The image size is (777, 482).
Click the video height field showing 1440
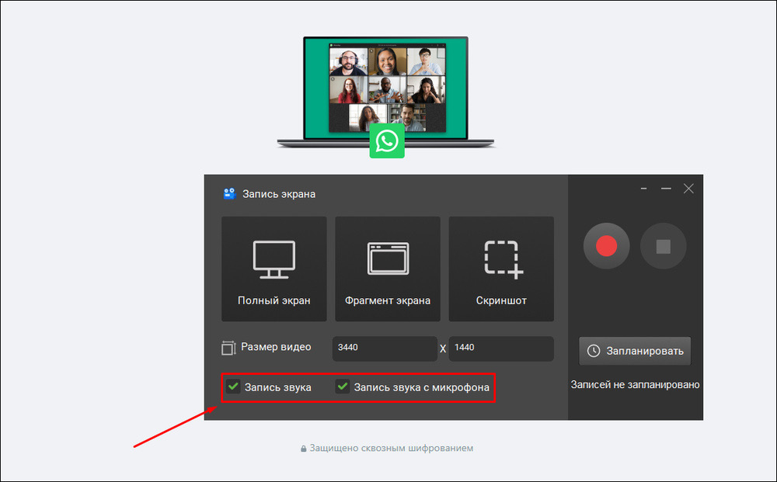[x=501, y=348]
